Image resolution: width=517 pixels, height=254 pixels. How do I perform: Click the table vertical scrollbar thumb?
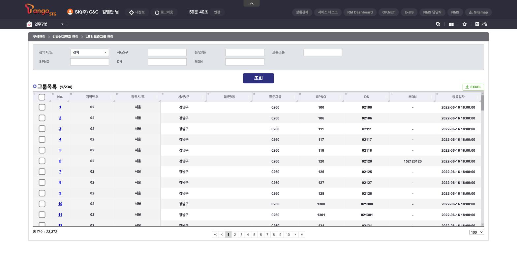[483, 102]
